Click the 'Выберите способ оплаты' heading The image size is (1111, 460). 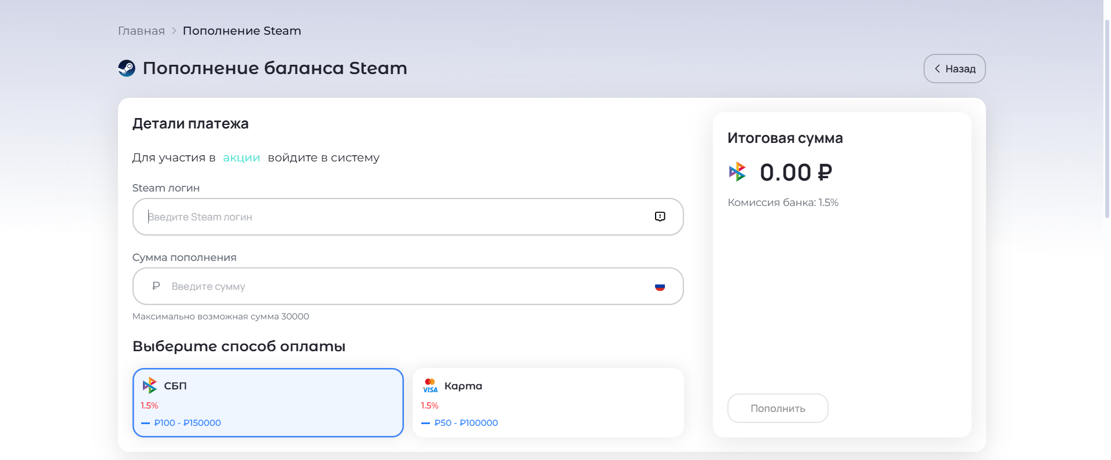(x=239, y=346)
